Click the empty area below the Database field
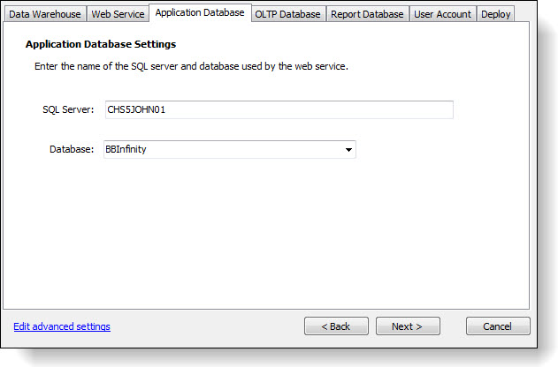Viewport: 558px width, 367px height. [x=265, y=229]
